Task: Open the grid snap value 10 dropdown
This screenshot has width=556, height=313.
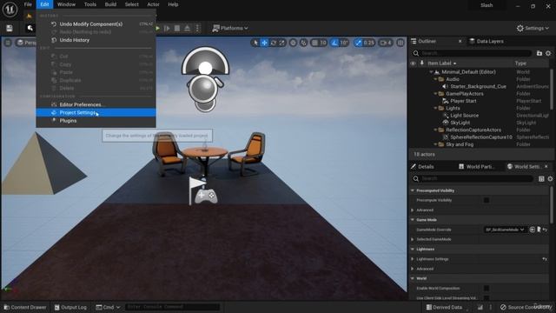Action: [323, 43]
